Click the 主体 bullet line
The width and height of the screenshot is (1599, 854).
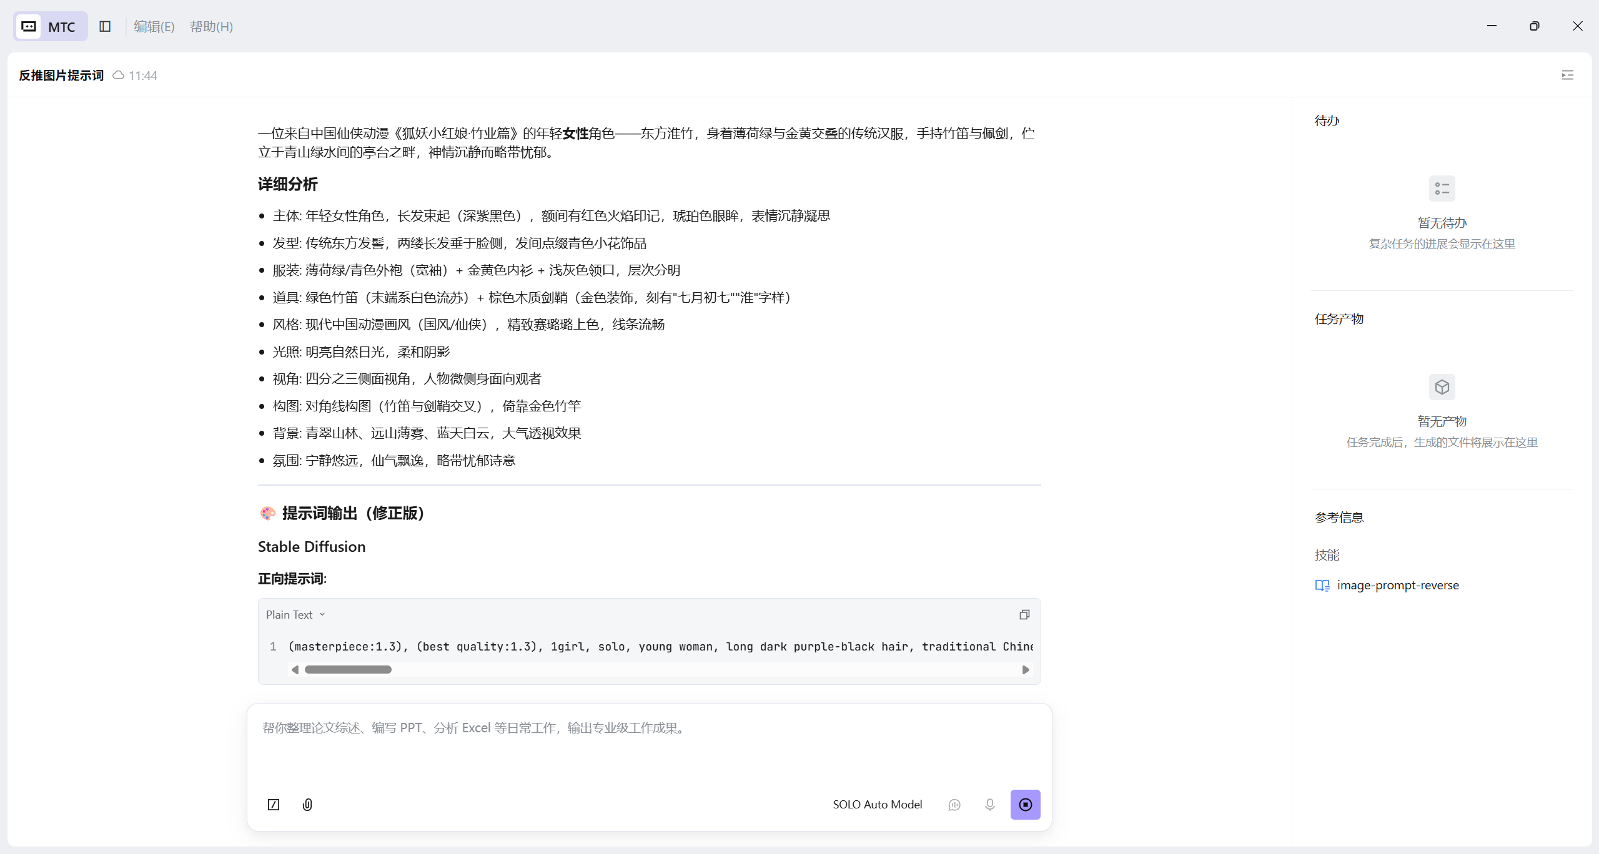(x=551, y=216)
